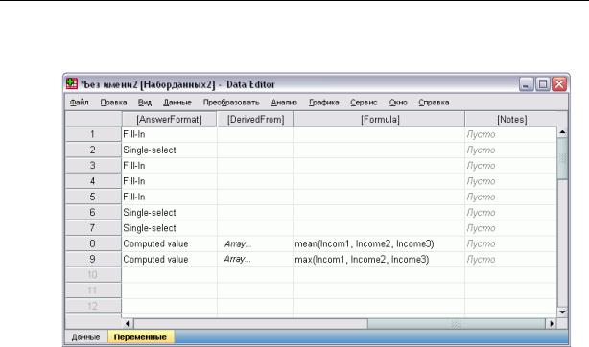Screen dimensions: 589x347
Task: Open the Графика menu
Action: click(324, 103)
